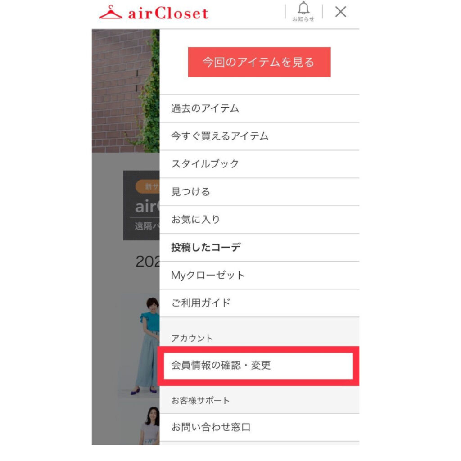Click the airCloset hanger logo

click(x=111, y=12)
